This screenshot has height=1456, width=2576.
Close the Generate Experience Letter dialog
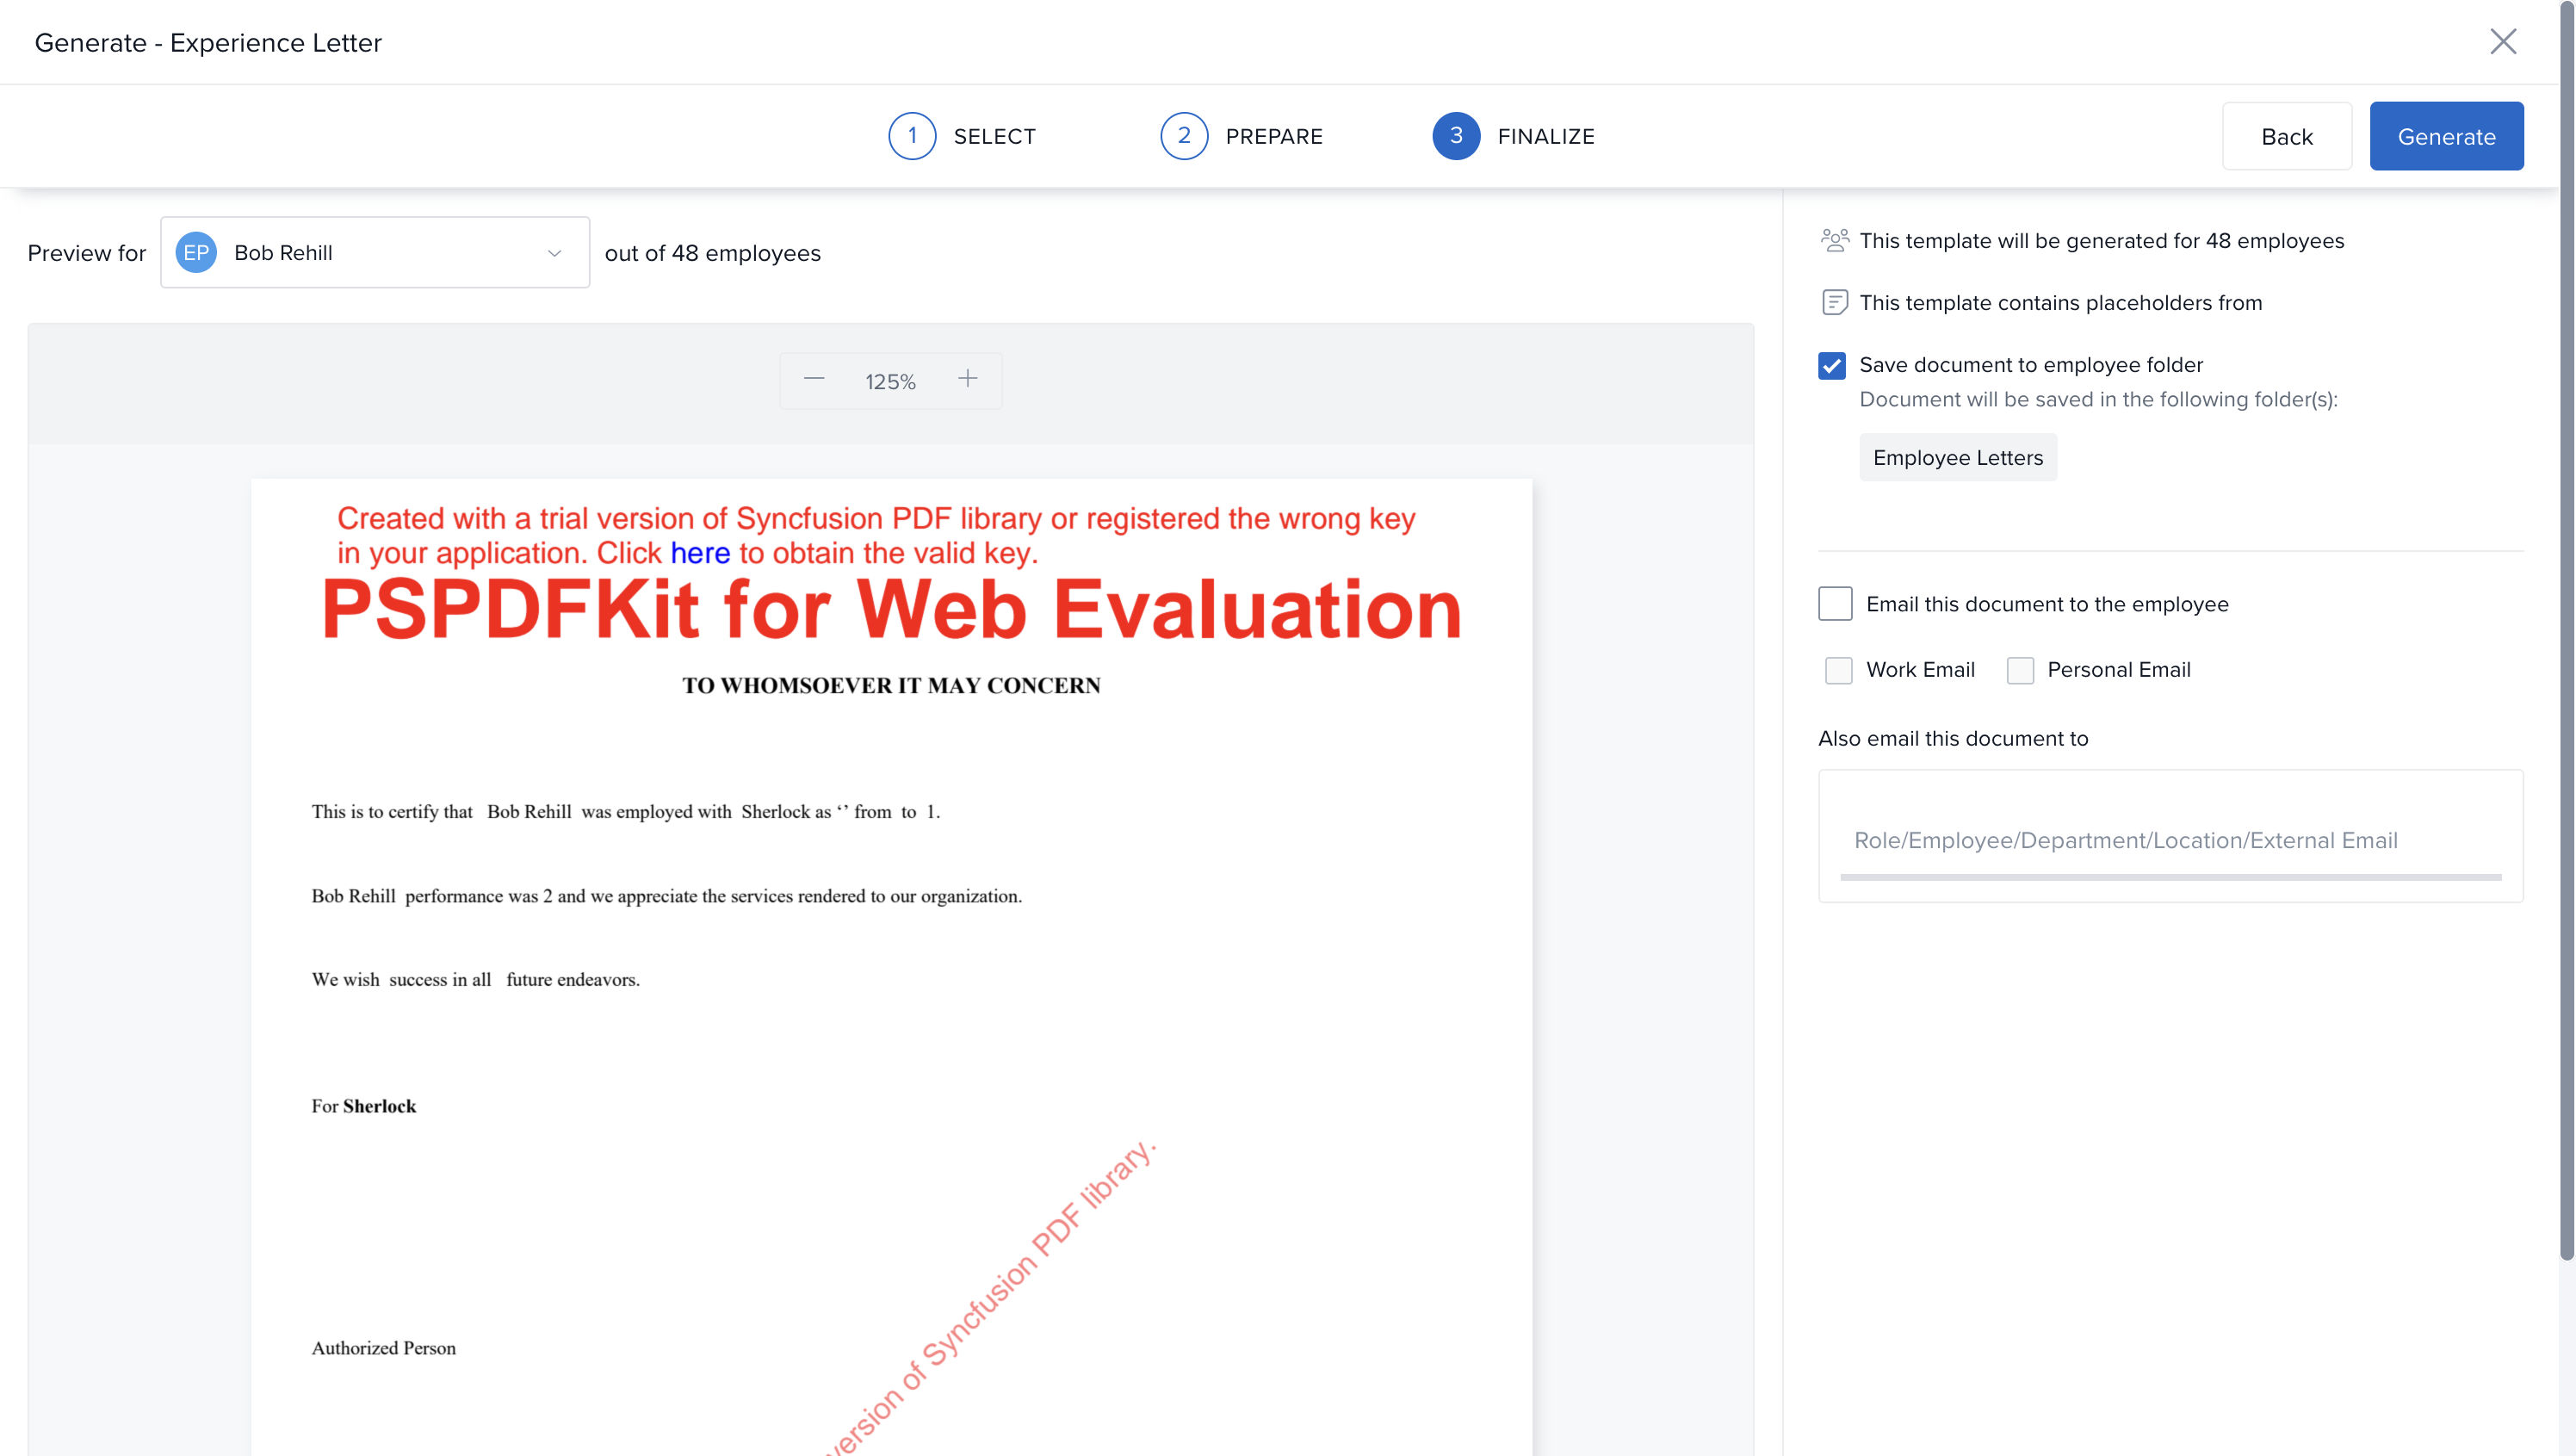[x=2503, y=42]
